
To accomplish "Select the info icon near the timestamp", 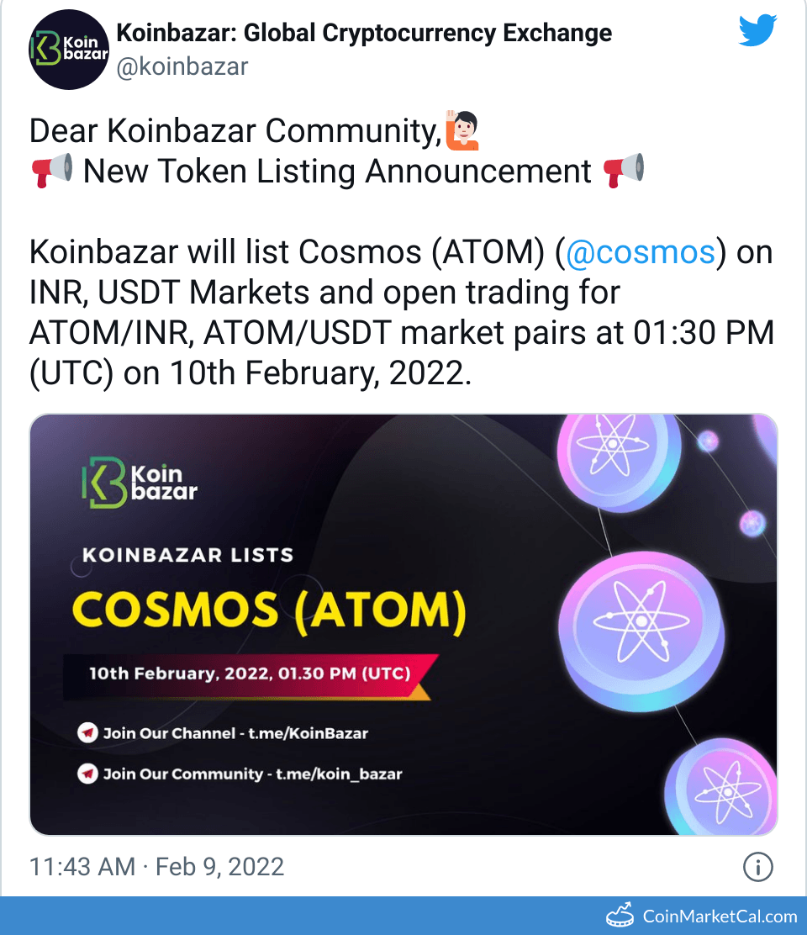I will coord(757,866).
